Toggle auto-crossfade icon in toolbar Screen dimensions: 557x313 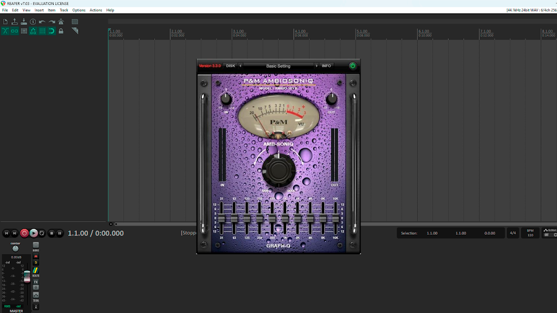5,31
